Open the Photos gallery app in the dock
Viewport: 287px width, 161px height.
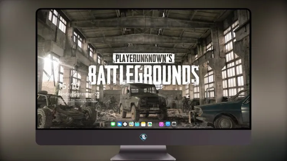coord(150,124)
